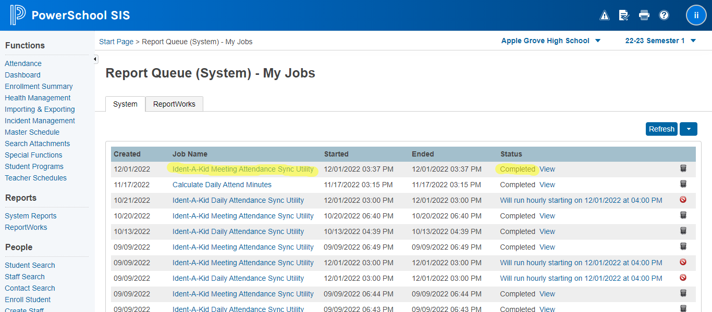
Task: Click the printer icon in header
Action: point(644,15)
